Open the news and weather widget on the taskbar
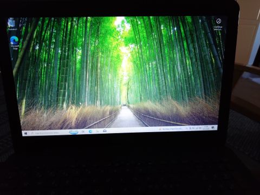The height and width of the screenshot is (195, 260). pos(170,129)
